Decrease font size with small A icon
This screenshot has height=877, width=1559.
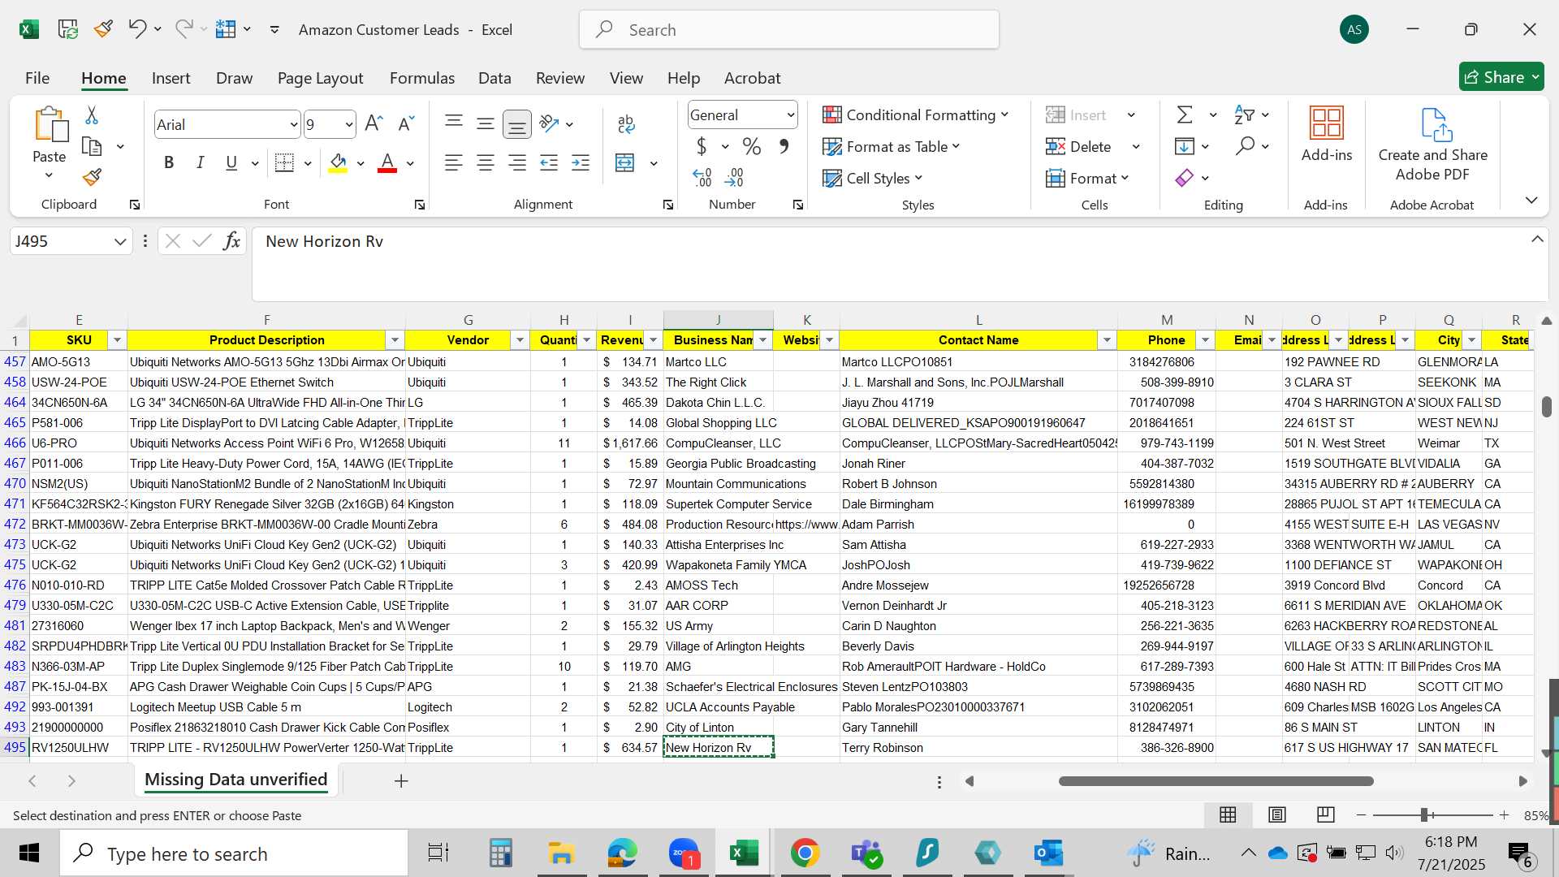(405, 123)
